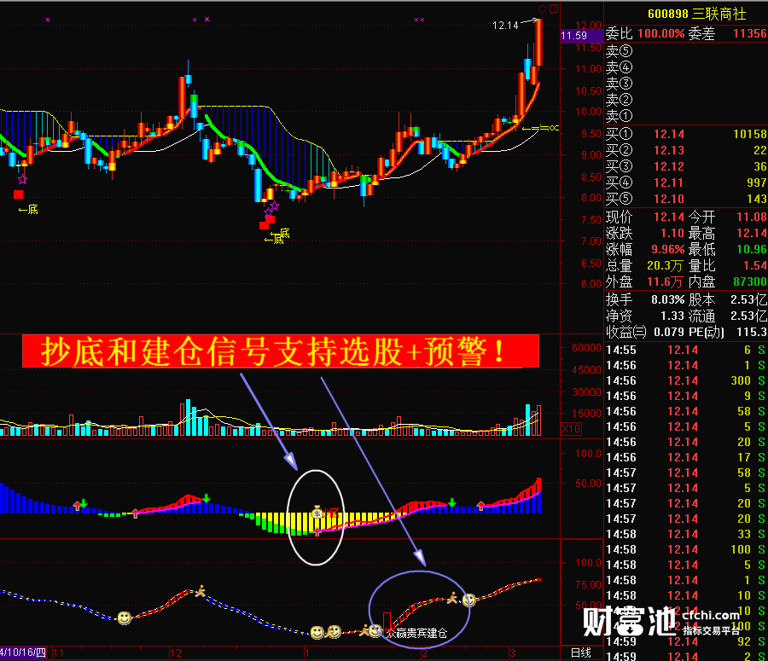The image size is (768, 661).
Task: Click the PE(动) 115.3 value
Action: [752, 332]
